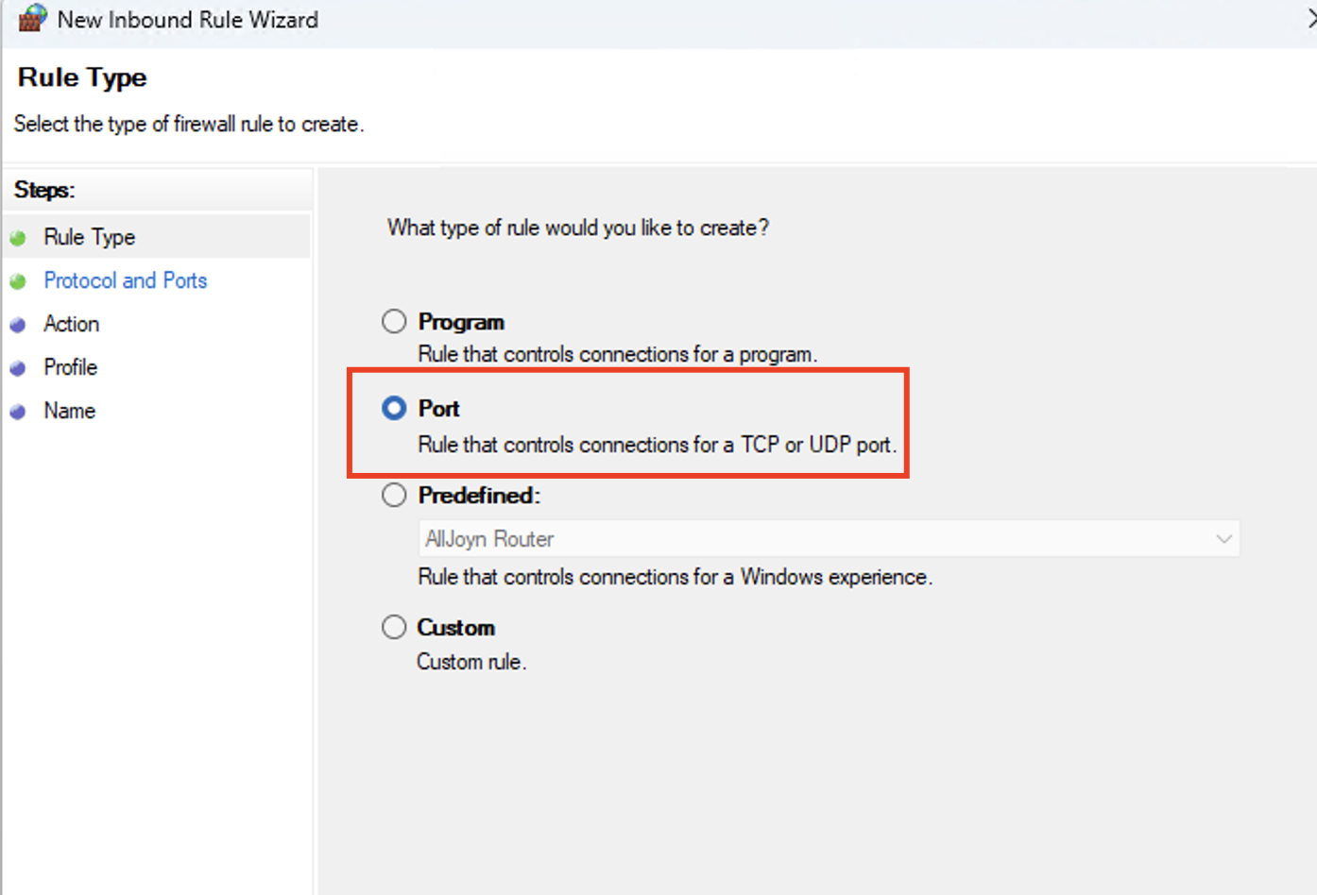Image resolution: width=1317 pixels, height=895 pixels.
Task: Click the green bullet beside Protocol and Ports
Action: [x=18, y=281]
